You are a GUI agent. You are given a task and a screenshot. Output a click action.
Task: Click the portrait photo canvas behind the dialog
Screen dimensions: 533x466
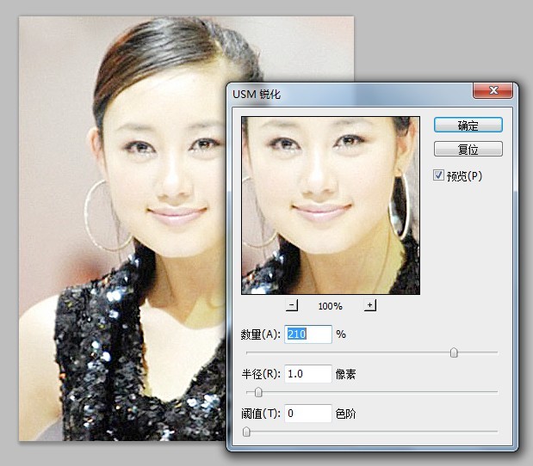(121, 258)
